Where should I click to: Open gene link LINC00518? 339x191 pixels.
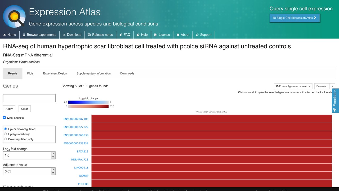(81, 168)
